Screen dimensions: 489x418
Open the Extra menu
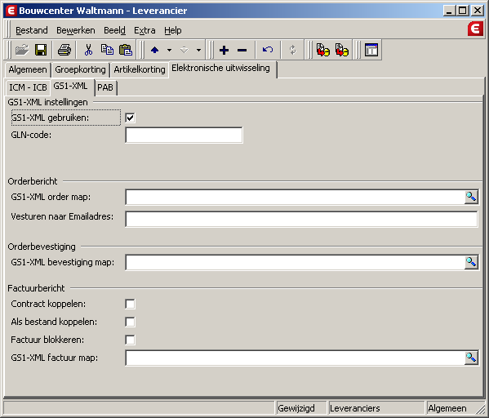pyautogui.click(x=144, y=30)
